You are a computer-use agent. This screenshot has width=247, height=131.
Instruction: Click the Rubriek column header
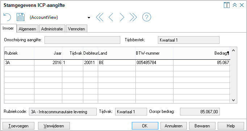[x=19, y=53]
